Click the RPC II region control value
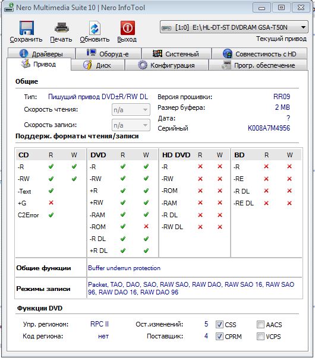This screenshot has height=358, width=315. tap(99, 324)
